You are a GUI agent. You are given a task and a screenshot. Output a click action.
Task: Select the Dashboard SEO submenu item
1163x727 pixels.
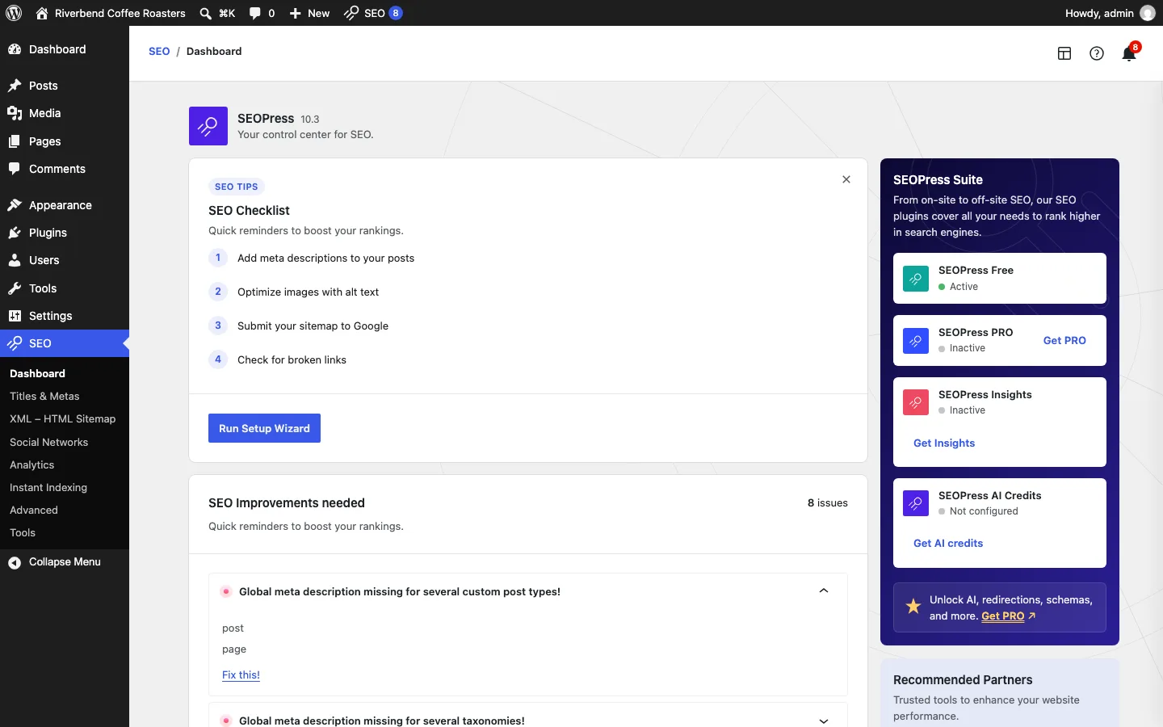[38, 373]
